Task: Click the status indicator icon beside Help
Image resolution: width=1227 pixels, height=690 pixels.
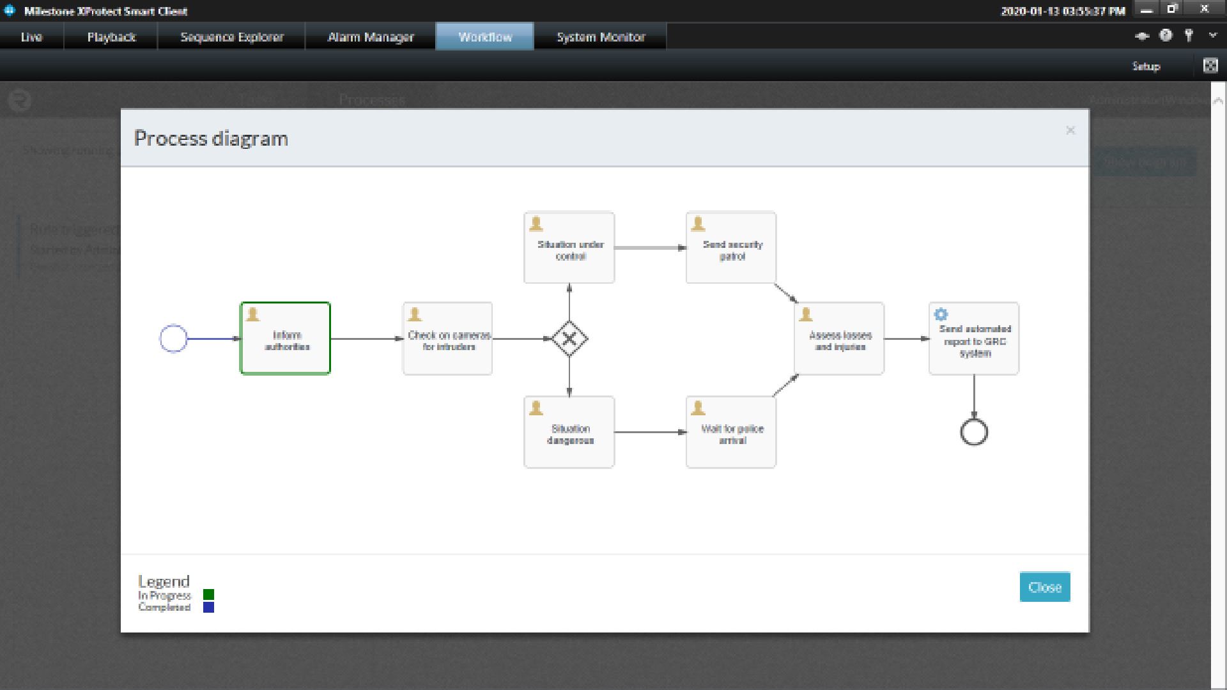Action: click(x=1142, y=36)
